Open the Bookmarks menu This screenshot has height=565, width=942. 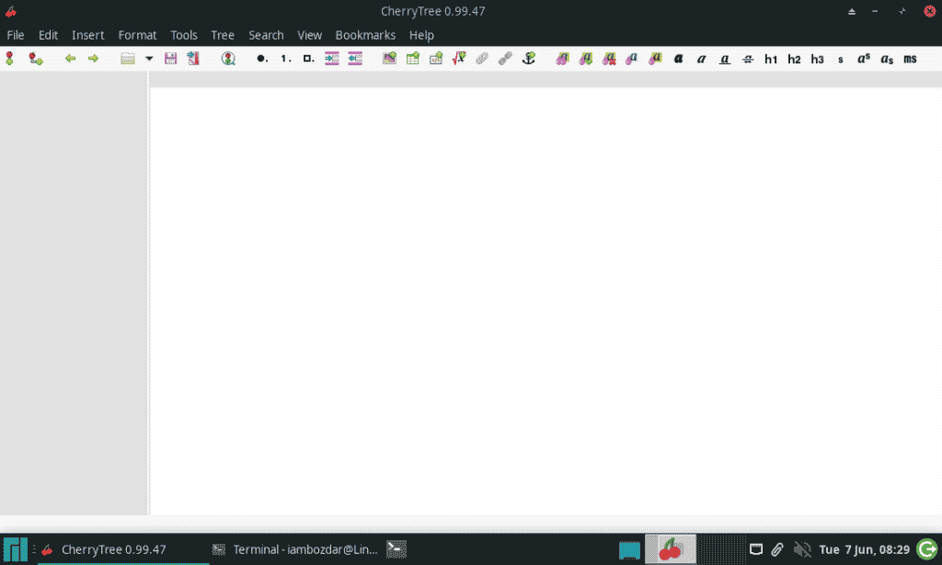coord(365,35)
